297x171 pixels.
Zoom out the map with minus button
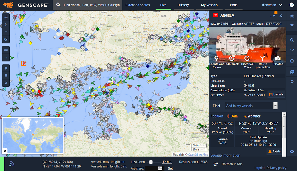6,32
